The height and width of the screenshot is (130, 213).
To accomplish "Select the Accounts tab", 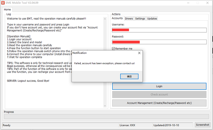I will click(117, 18).
